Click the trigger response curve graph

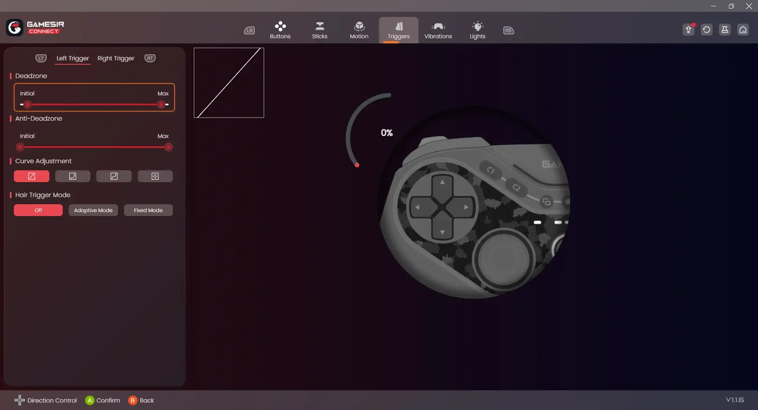[x=229, y=83]
